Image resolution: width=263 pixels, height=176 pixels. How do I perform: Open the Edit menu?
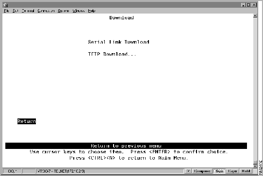15,11
